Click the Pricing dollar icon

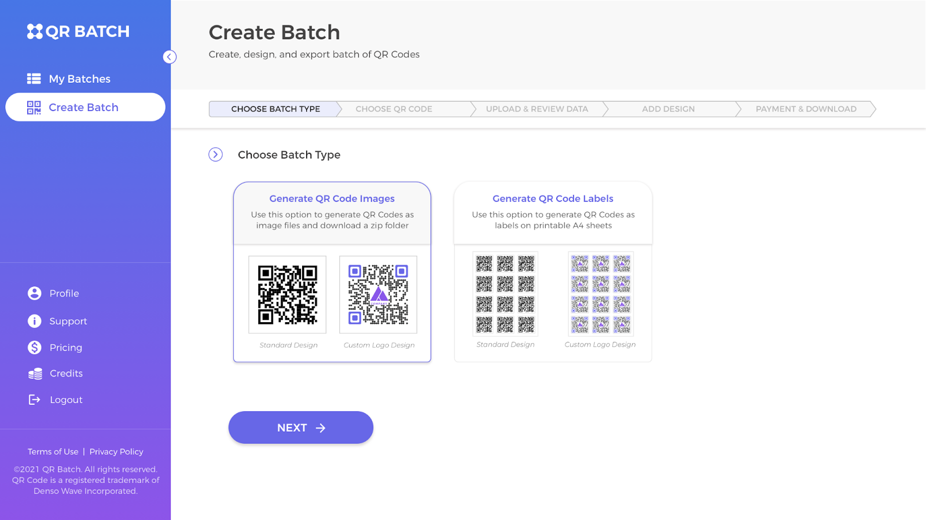[x=35, y=348]
